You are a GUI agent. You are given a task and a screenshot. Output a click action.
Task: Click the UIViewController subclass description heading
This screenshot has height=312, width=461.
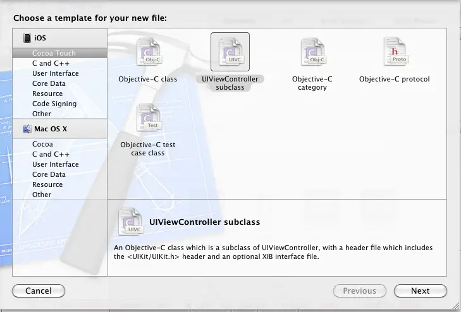204,222
